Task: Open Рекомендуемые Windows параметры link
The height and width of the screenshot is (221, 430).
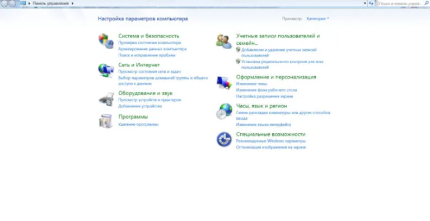Action: (x=270, y=141)
